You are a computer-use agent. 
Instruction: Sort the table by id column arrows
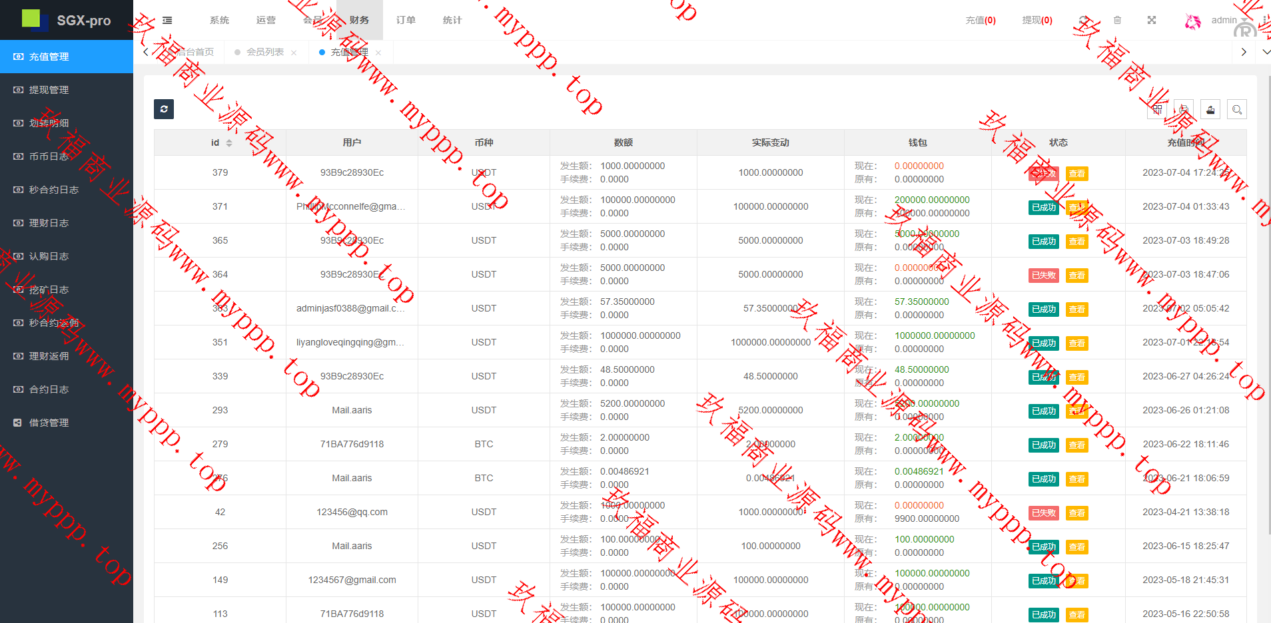coord(229,143)
